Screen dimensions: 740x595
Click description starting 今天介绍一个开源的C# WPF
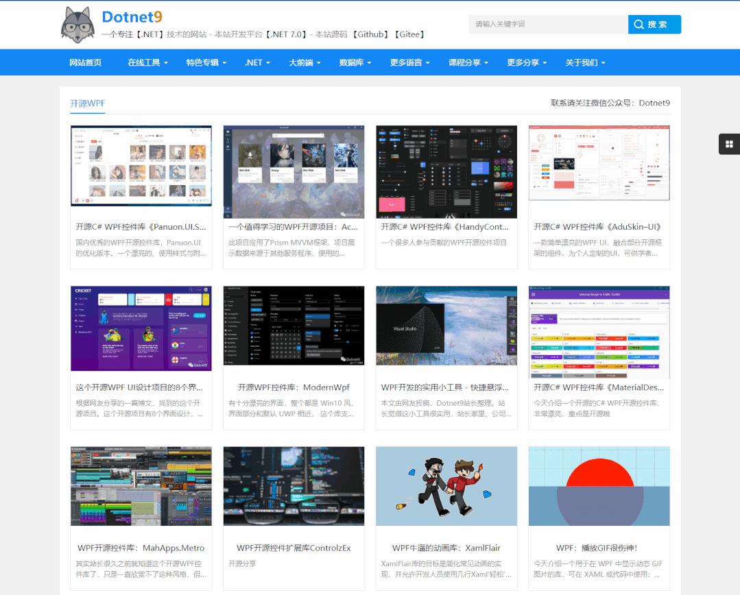point(597,408)
